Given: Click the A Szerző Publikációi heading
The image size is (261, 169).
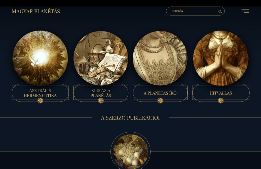Looking at the screenshot, I should [130, 118].
